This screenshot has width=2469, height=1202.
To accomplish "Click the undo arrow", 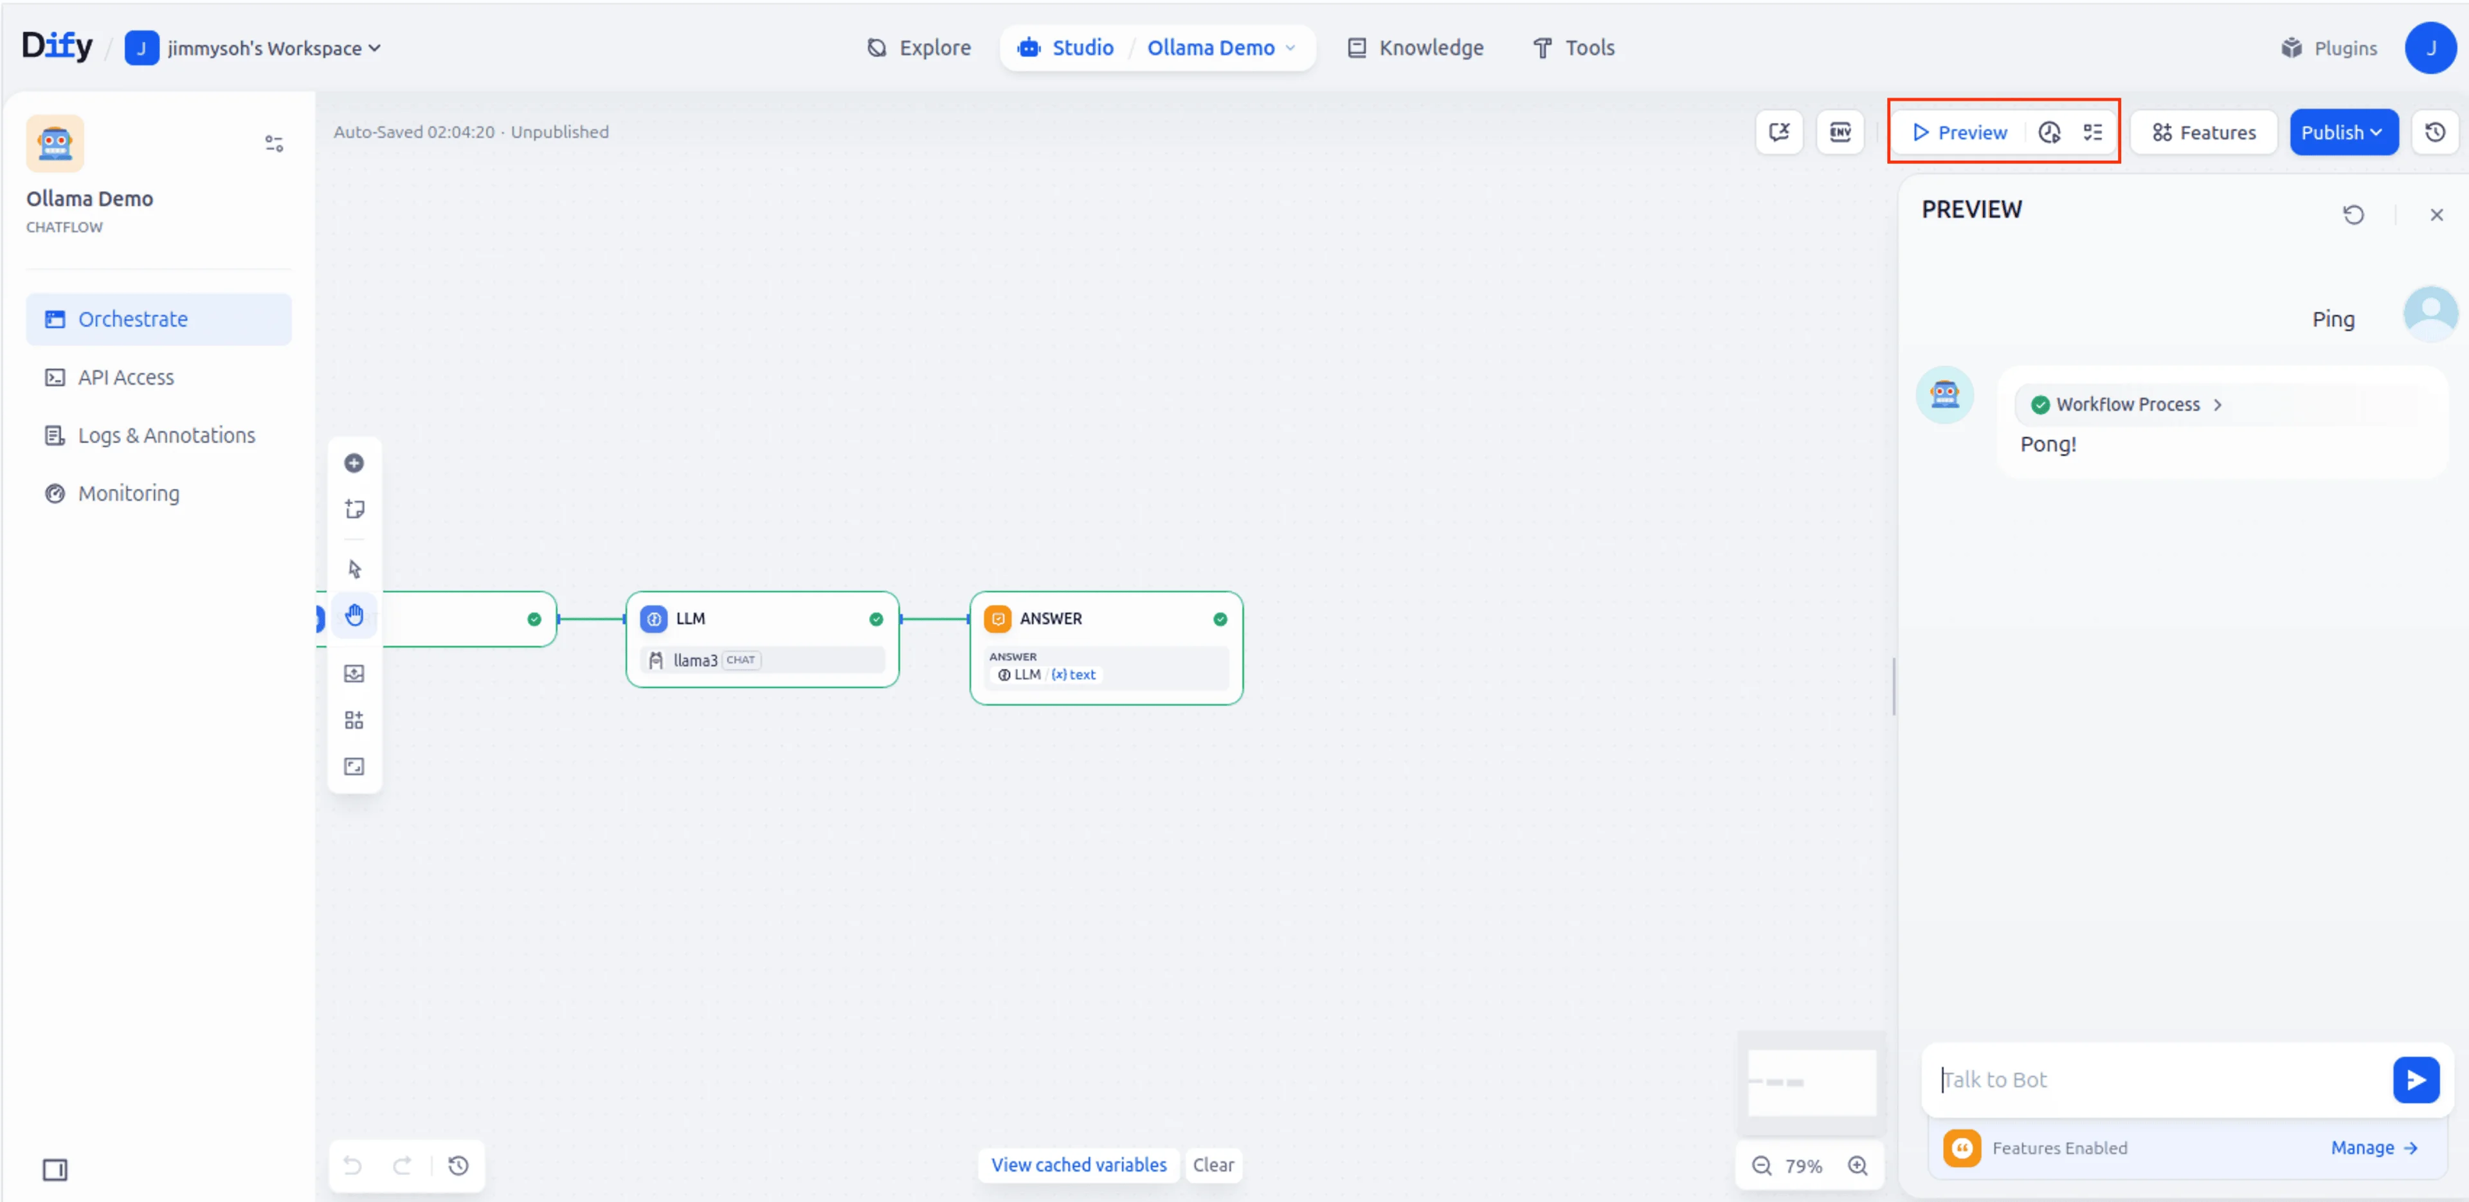I will [x=353, y=1165].
